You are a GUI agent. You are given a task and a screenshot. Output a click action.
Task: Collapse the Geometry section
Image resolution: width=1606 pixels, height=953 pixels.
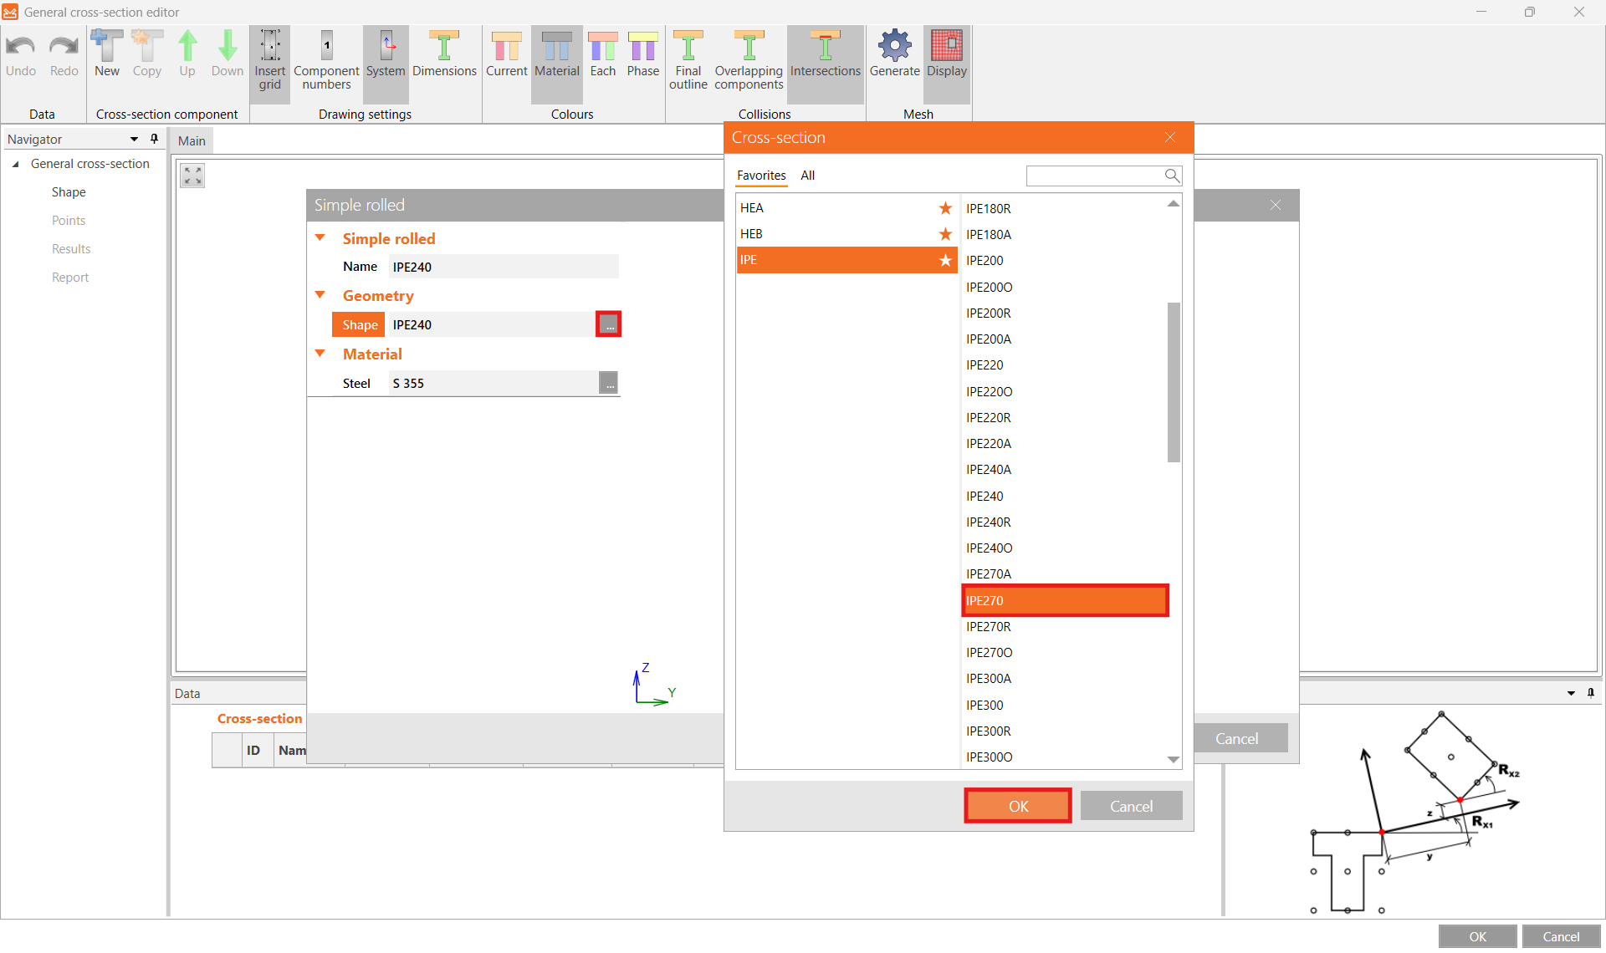coord(320,295)
